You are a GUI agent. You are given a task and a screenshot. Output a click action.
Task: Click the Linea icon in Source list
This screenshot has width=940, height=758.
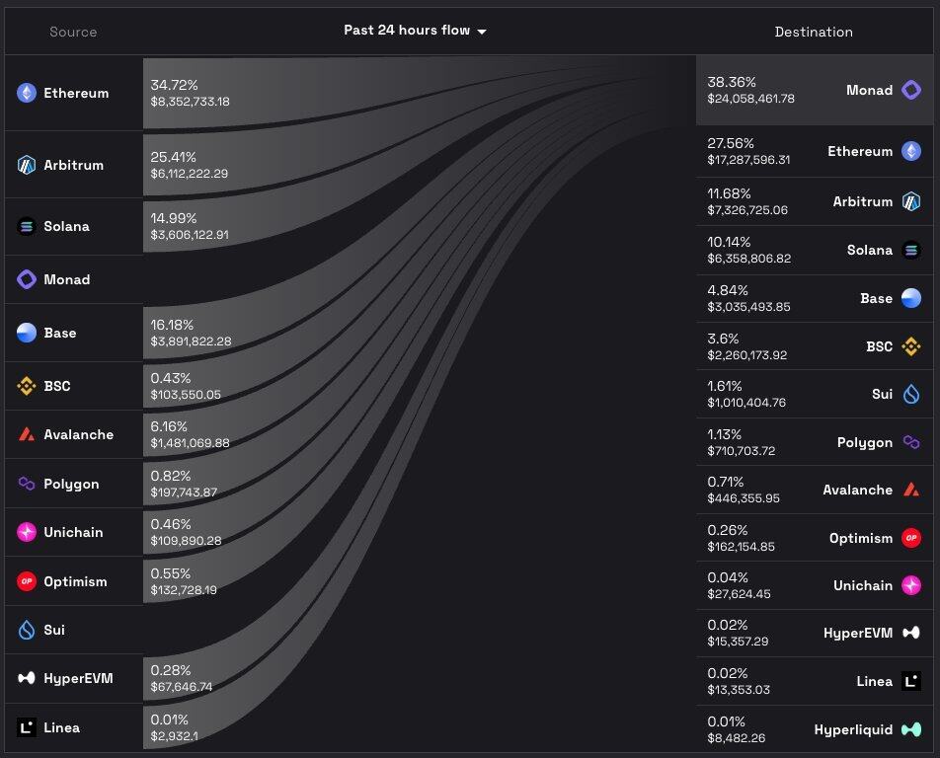click(27, 727)
